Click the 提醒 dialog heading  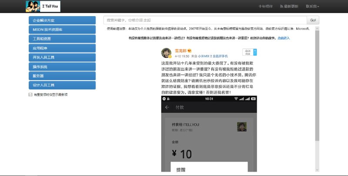[x=181, y=170]
